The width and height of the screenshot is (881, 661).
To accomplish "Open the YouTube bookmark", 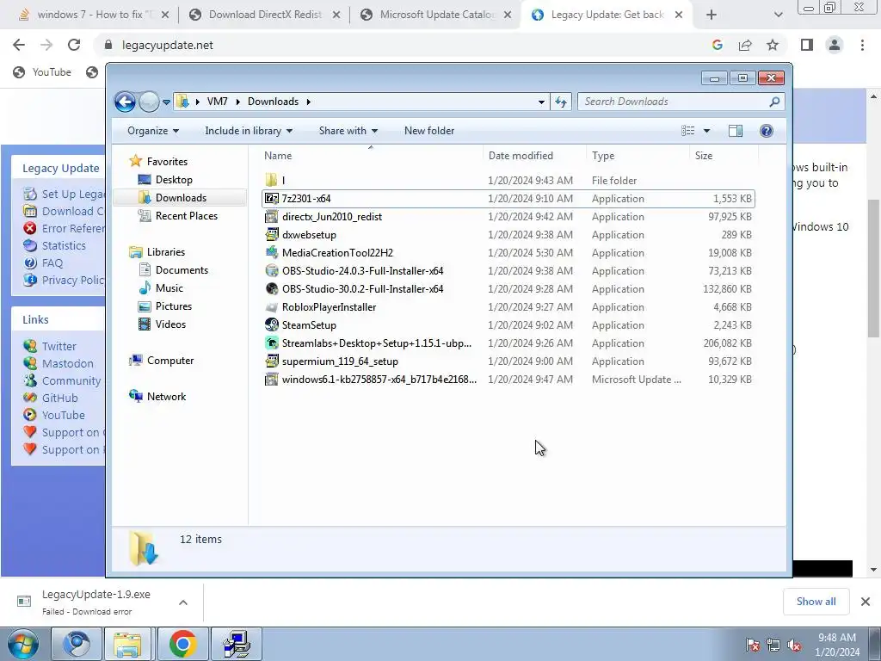I will [x=43, y=72].
